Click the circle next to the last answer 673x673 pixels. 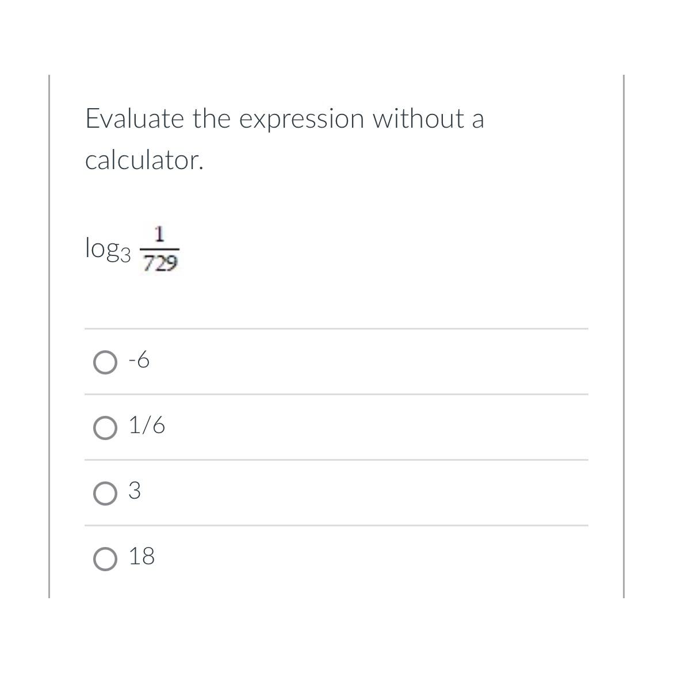coord(105,558)
